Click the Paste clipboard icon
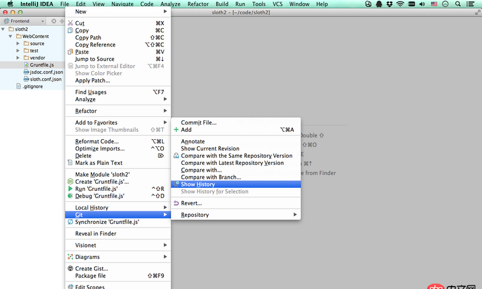Screen dimensions: 482x289 click(70, 52)
